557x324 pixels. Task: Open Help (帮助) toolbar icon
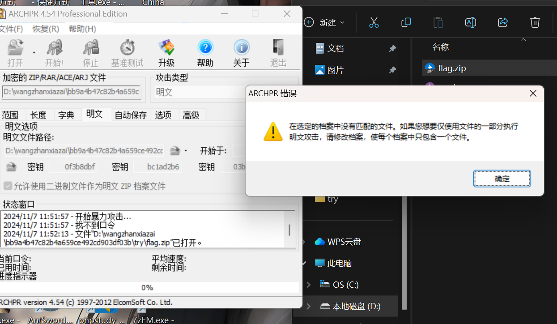click(x=205, y=53)
